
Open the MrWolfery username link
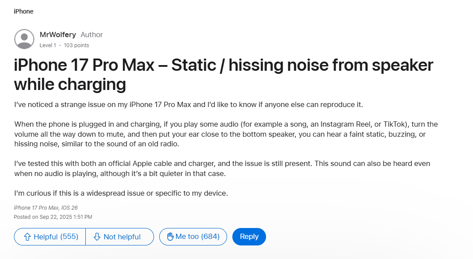click(58, 35)
